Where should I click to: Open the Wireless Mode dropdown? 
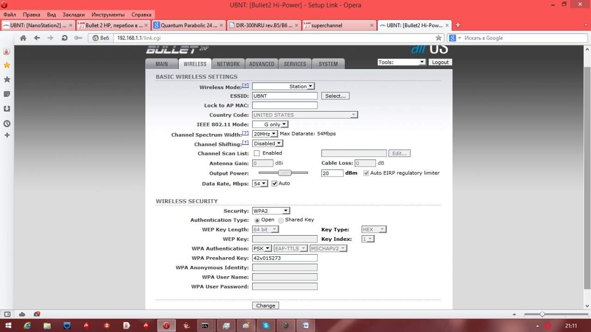click(x=283, y=86)
